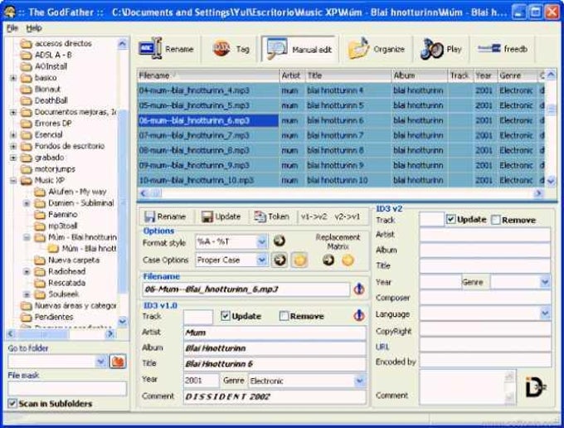Click the Update button in edit panel
This screenshot has height=428, width=564.
tap(221, 216)
